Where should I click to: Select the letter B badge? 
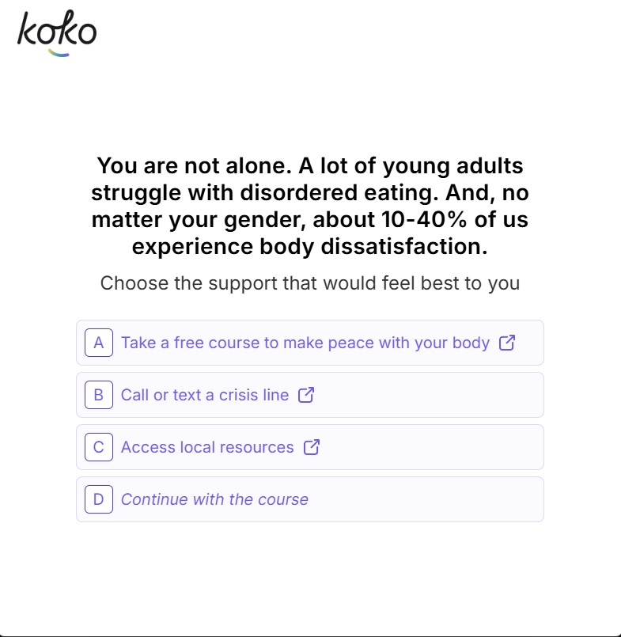[98, 395]
